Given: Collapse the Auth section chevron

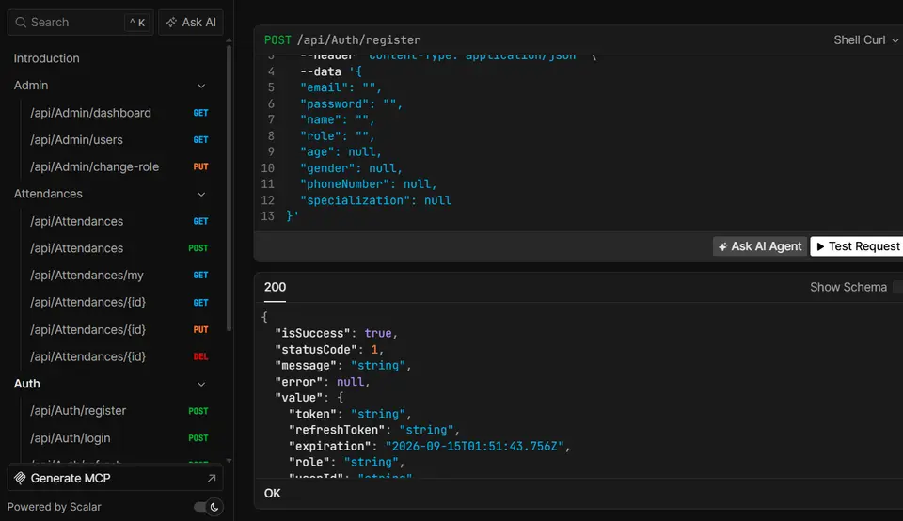Looking at the screenshot, I should (201, 384).
